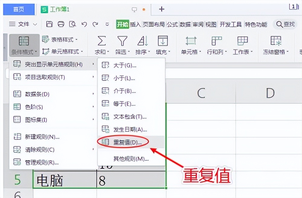Screen dimensions: 302x198
Task: Choose 等于(E) rule
Action: tap(131, 104)
